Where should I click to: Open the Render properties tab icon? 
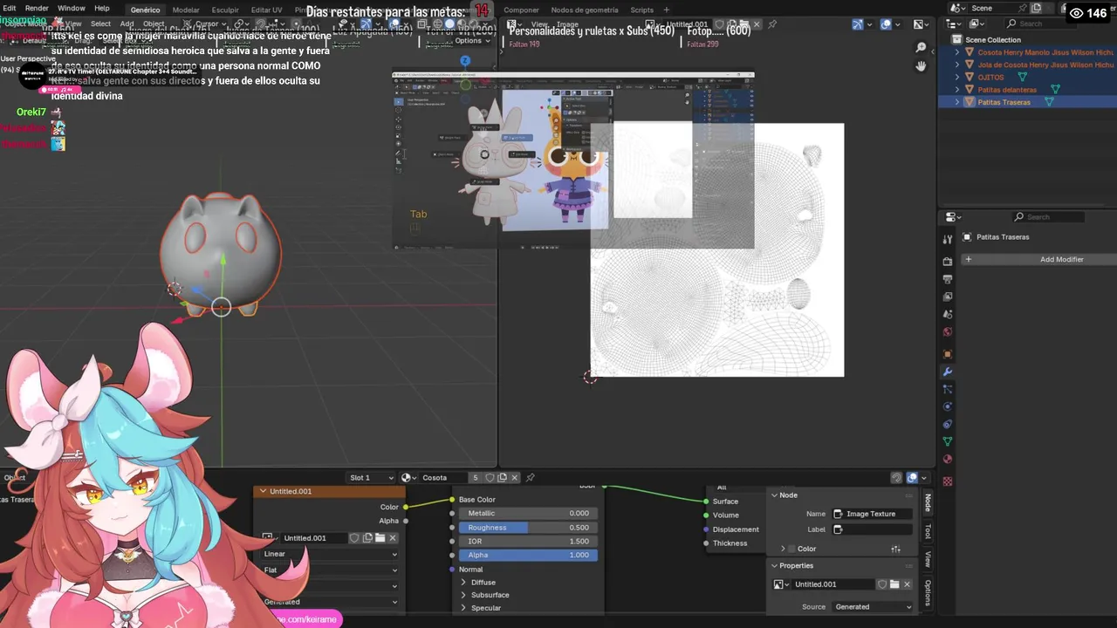tap(948, 262)
